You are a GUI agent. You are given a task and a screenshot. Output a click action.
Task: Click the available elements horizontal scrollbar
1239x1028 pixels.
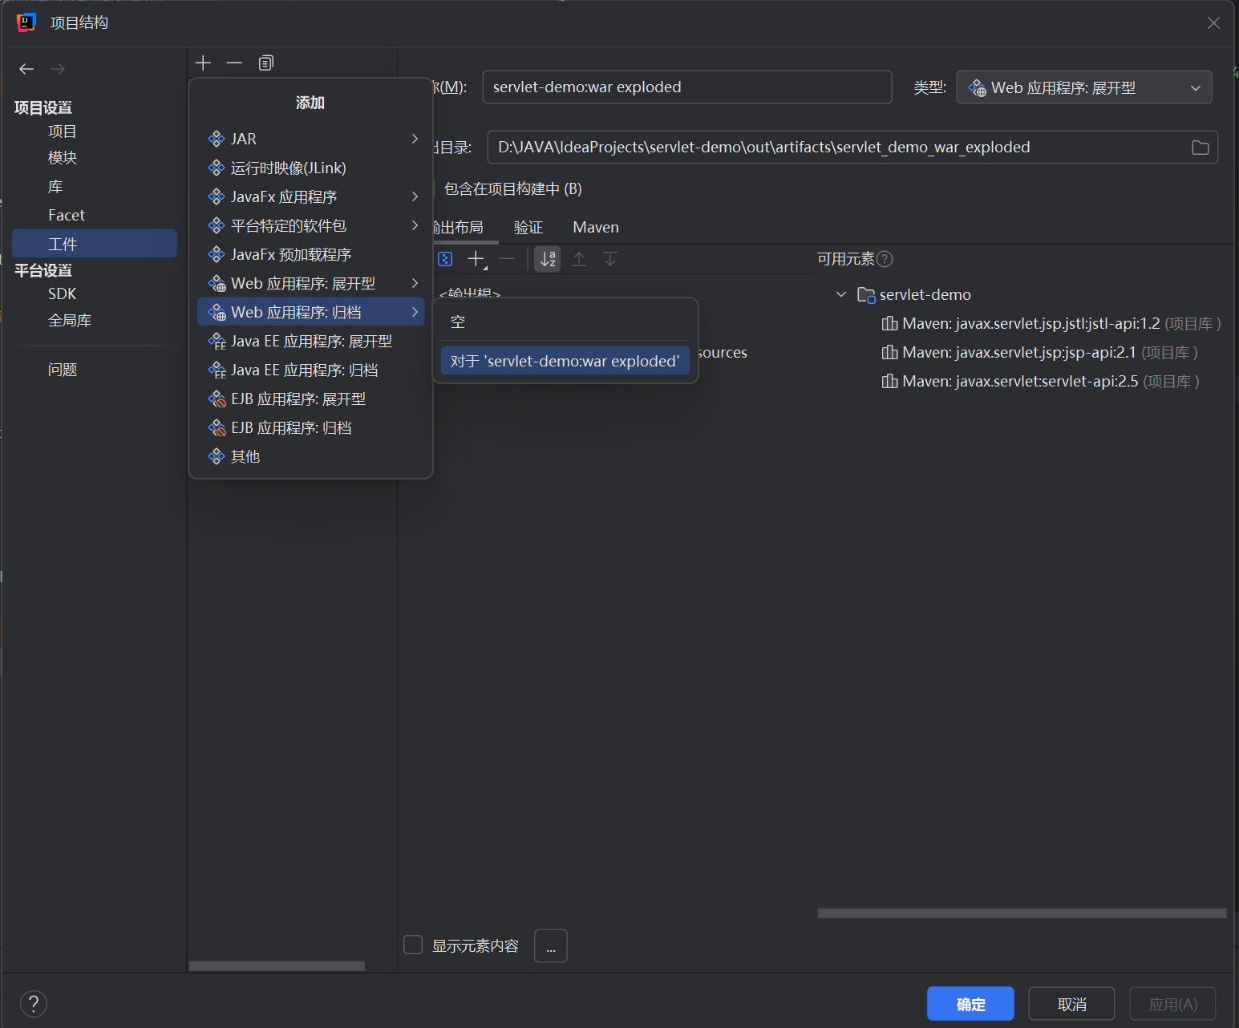1022,913
